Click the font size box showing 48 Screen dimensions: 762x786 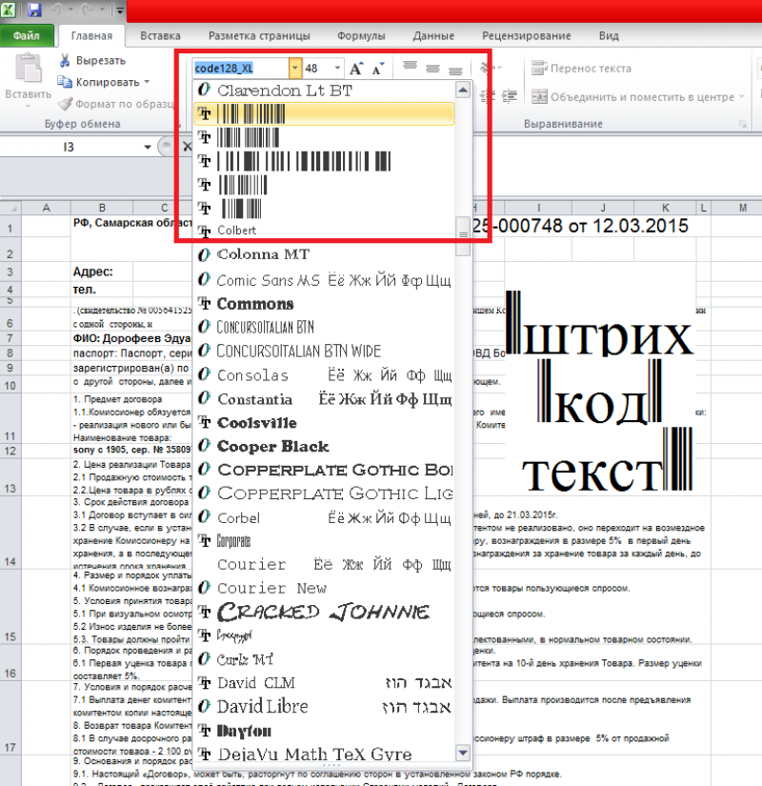click(x=318, y=69)
